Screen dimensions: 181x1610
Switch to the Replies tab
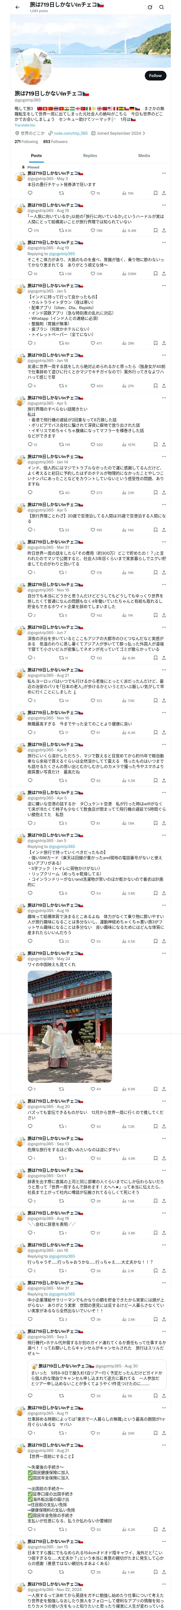pyautogui.click(x=90, y=156)
